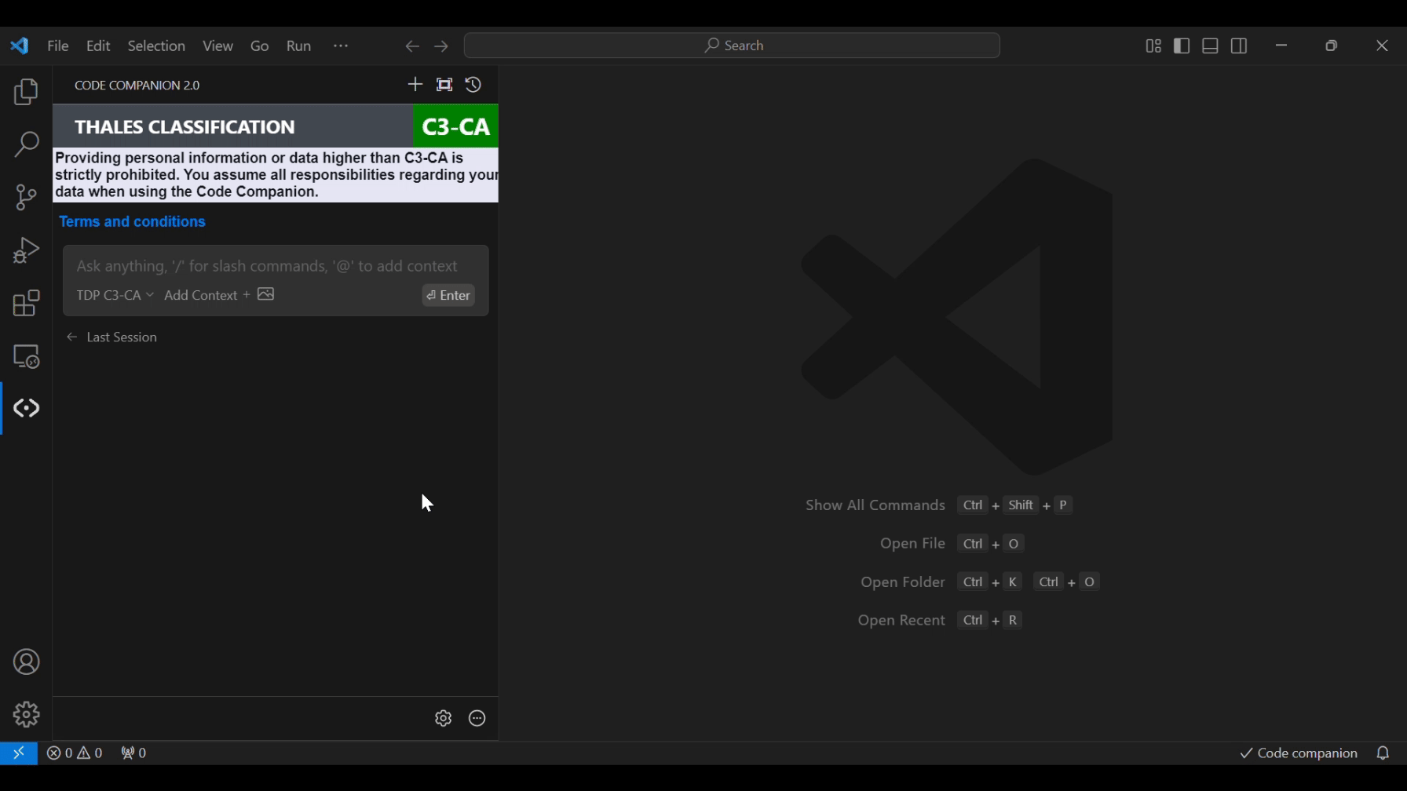This screenshot has width=1407, height=791.
Task: Open the View menu
Action: (x=217, y=46)
